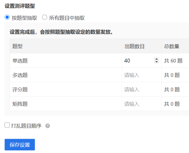This screenshot has height=153, width=189.
Task: Click the 多选题 出题数目 input field
Action: coord(142,75)
